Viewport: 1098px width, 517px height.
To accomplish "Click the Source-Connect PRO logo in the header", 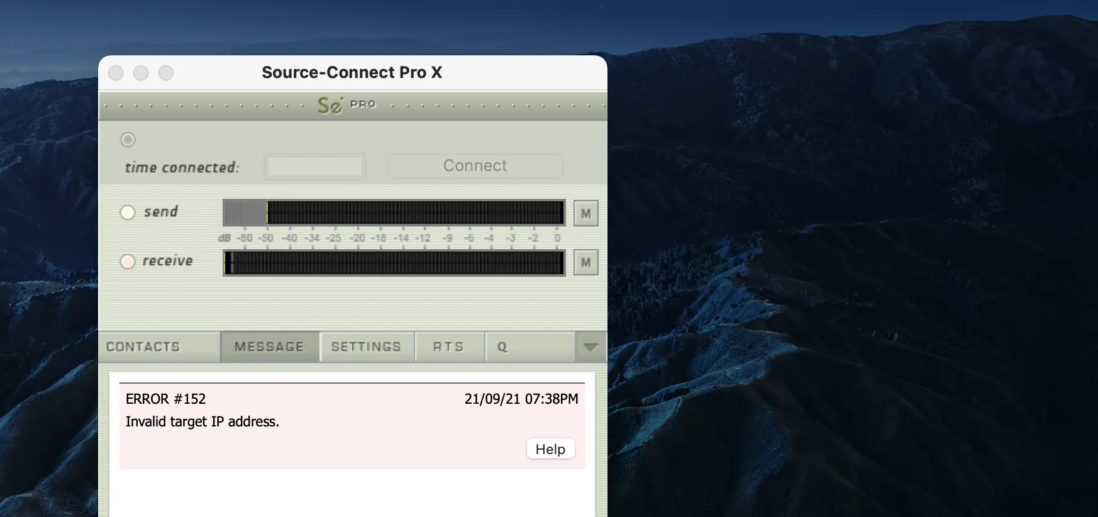I will [x=347, y=104].
